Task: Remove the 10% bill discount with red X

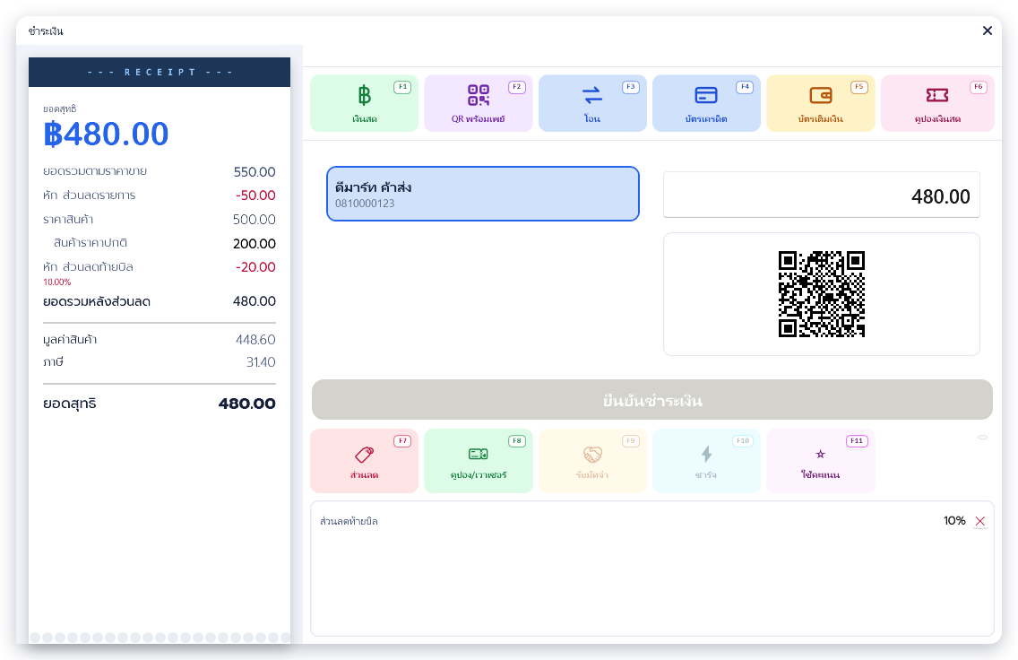Action: 980,521
